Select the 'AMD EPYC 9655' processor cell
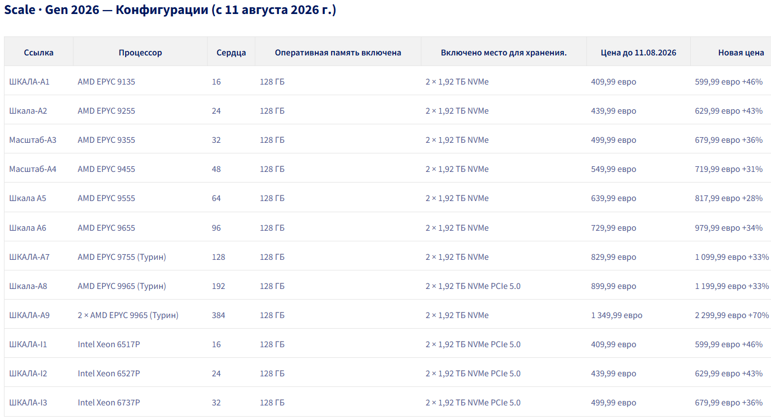The width and height of the screenshot is (771, 420). [107, 228]
